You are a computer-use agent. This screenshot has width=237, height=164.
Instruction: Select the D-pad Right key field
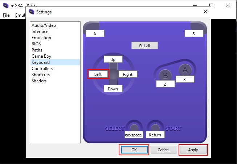click(128, 74)
